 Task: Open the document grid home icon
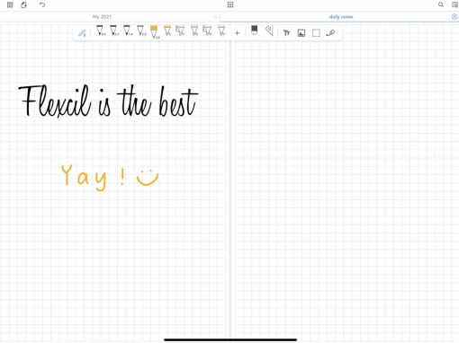tap(10, 4)
